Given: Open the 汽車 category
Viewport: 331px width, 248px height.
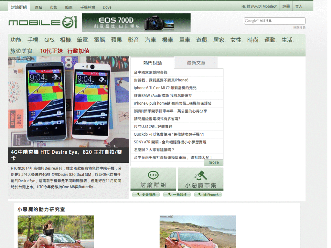Looking at the screenshot, I should [x=151, y=40].
